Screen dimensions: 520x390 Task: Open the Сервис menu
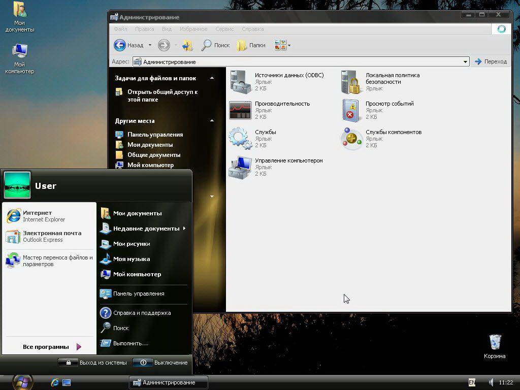tap(224, 29)
